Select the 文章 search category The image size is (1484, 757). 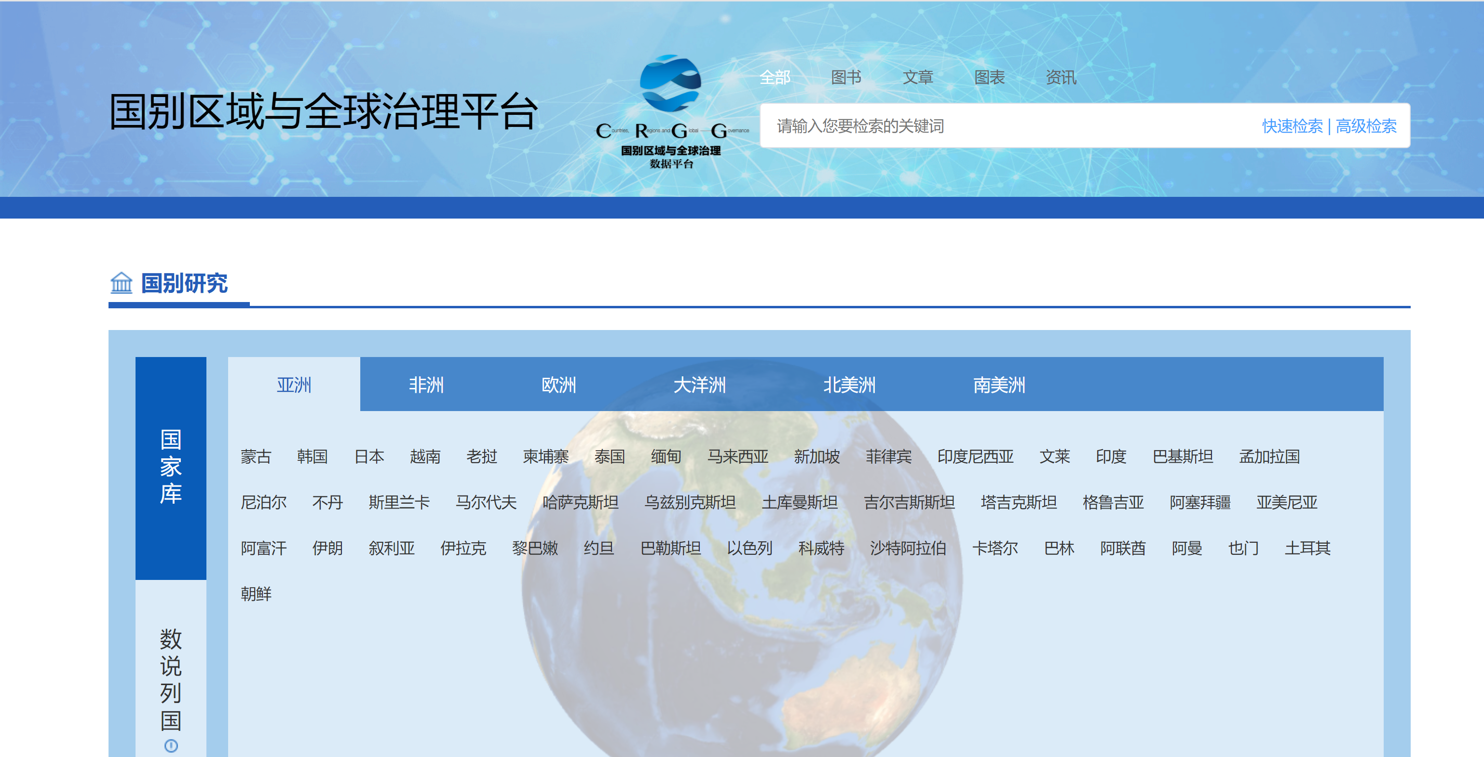point(918,77)
